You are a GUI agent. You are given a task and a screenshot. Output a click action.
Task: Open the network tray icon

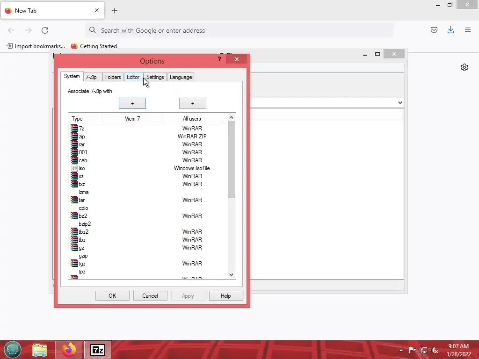(424, 350)
